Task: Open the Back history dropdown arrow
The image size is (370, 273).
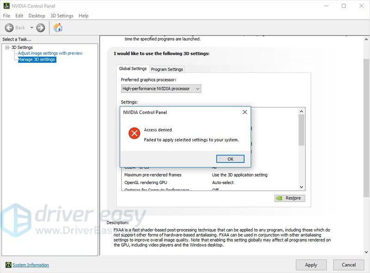Action: (x=31, y=28)
